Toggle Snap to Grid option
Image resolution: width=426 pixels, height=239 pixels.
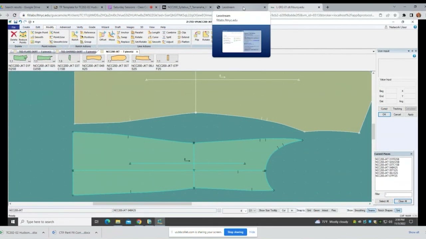coord(309,210)
